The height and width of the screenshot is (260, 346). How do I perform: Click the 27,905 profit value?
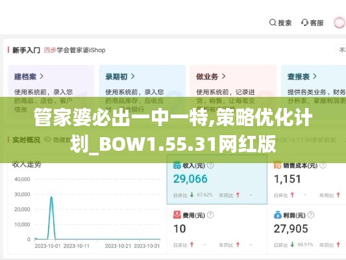[291, 229]
